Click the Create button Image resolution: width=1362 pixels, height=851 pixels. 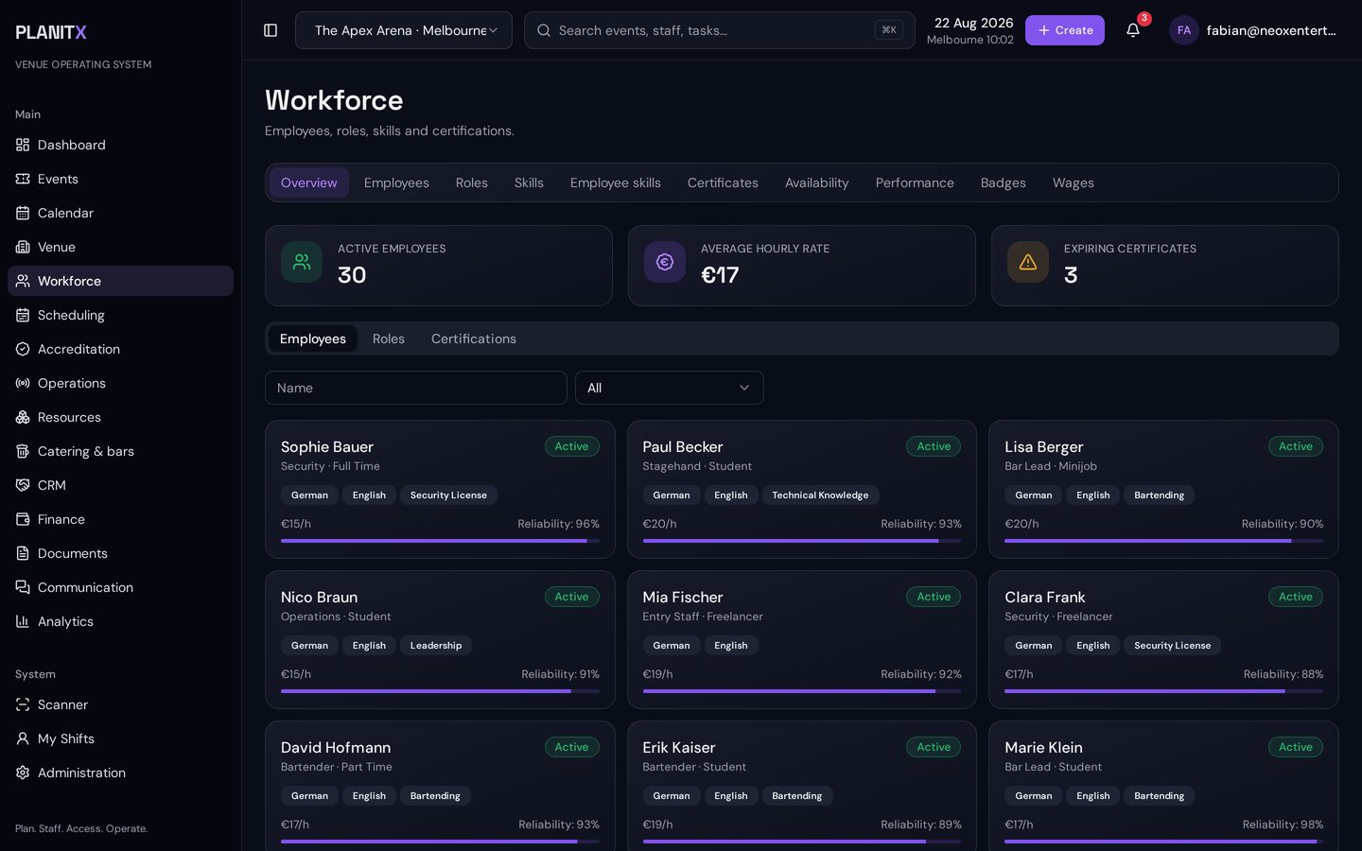point(1065,30)
